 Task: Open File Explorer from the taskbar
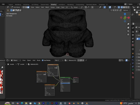click(26, 103)
